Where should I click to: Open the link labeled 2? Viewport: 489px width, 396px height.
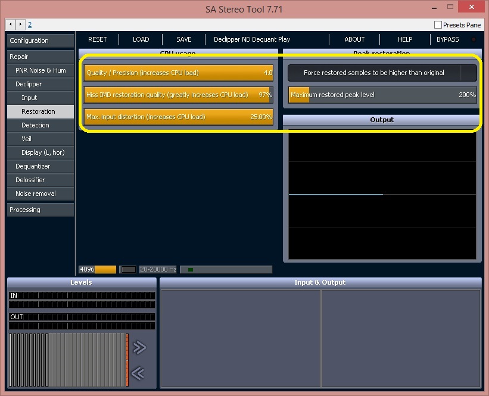30,24
